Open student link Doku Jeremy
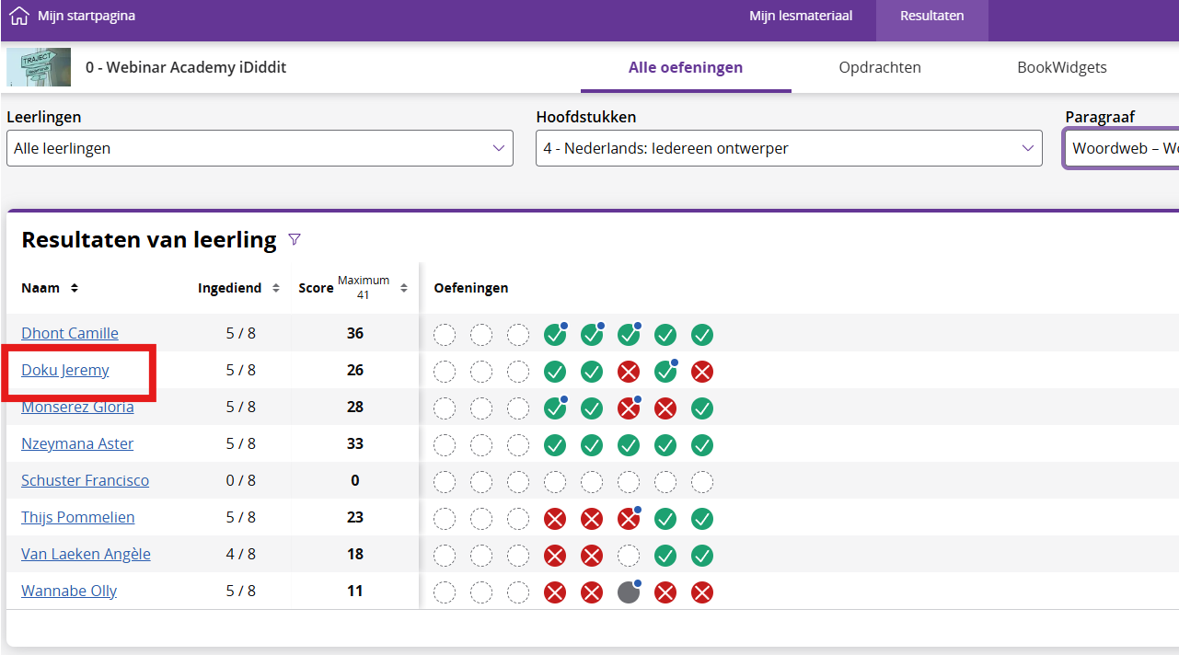Viewport: 1179px width, 655px height. pos(65,370)
